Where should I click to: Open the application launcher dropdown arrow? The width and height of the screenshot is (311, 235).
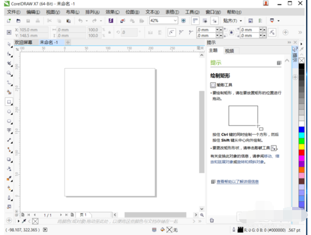tap(279, 21)
